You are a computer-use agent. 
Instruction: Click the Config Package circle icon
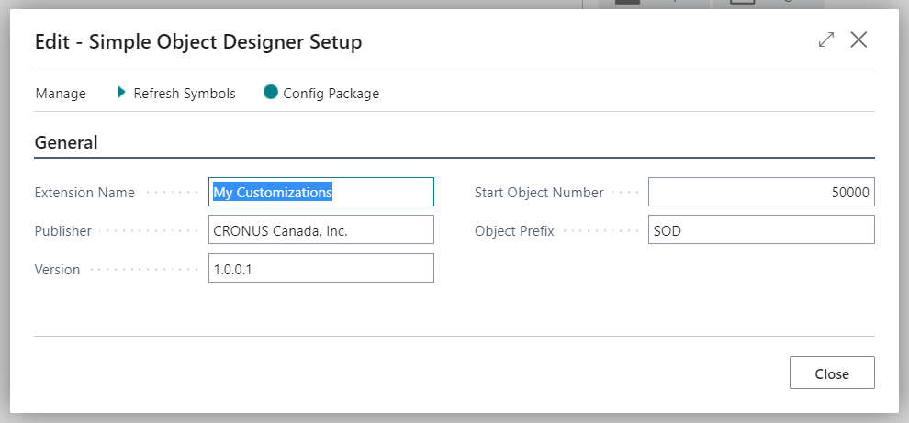271,92
